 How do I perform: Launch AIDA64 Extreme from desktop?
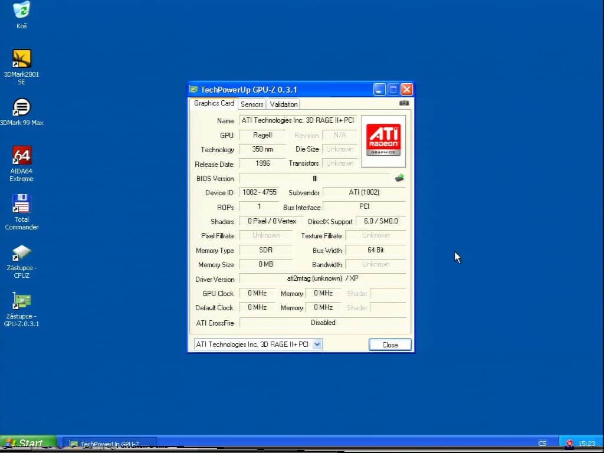pos(22,156)
